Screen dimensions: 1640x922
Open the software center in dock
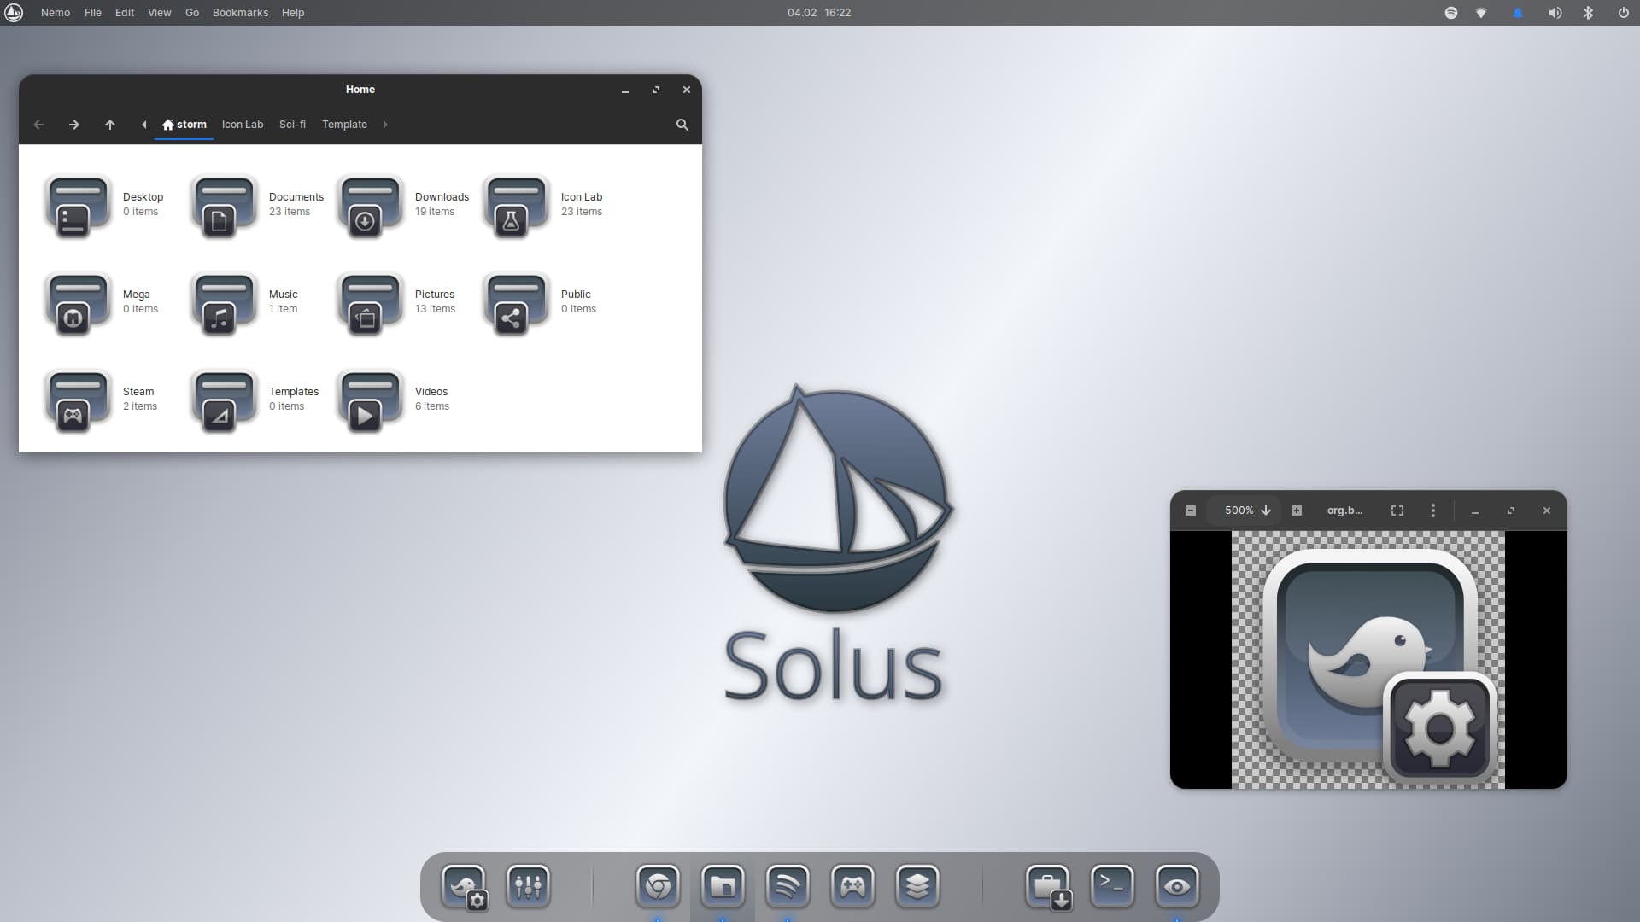[1049, 888]
